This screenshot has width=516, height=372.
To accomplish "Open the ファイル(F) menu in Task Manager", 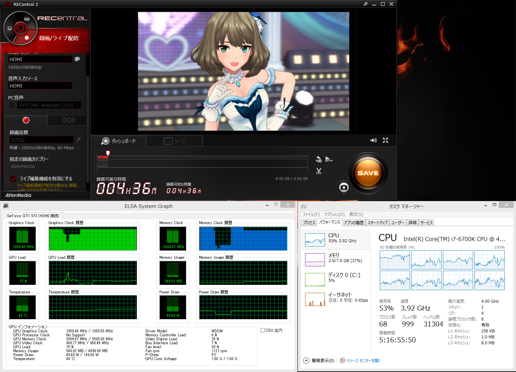I will [x=311, y=215].
